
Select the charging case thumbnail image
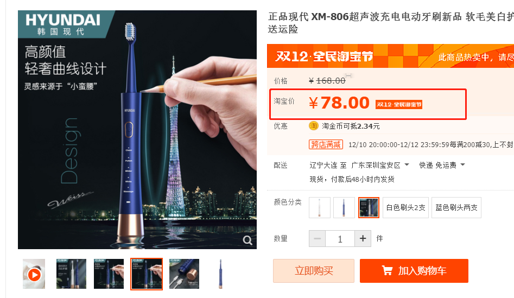coord(184,274)
